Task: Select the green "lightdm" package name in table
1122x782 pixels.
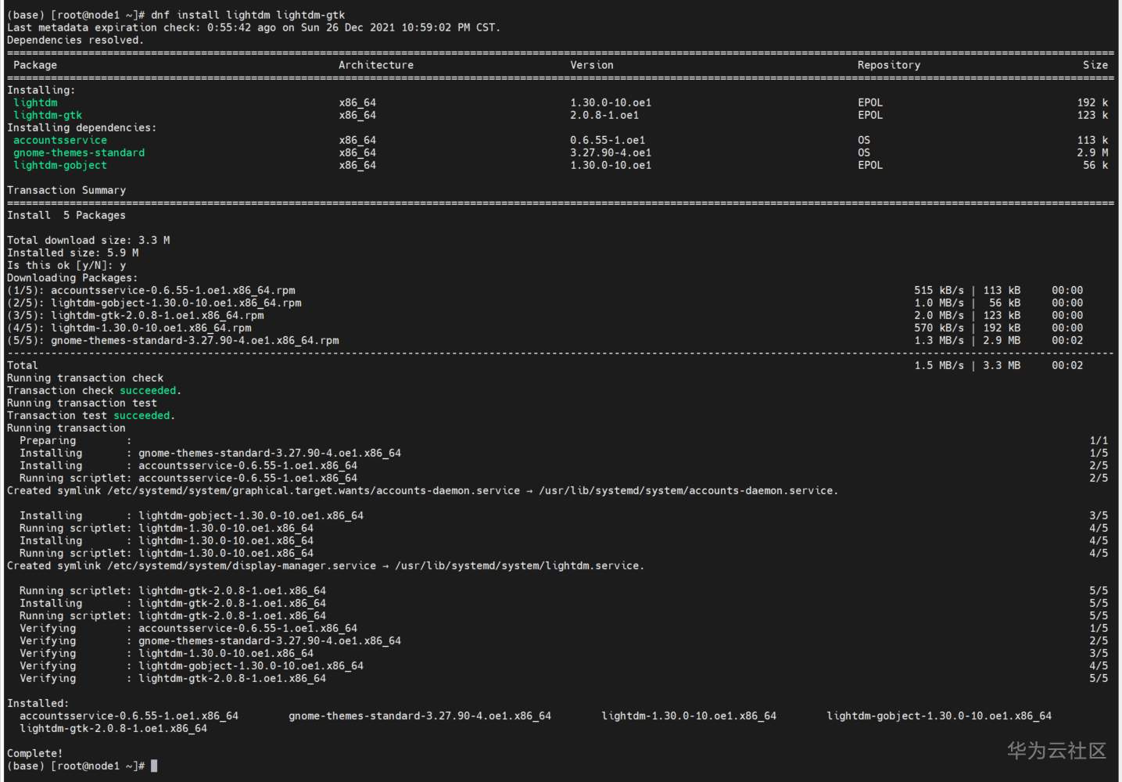Action: pyautogui.click(x=35, y=102)
